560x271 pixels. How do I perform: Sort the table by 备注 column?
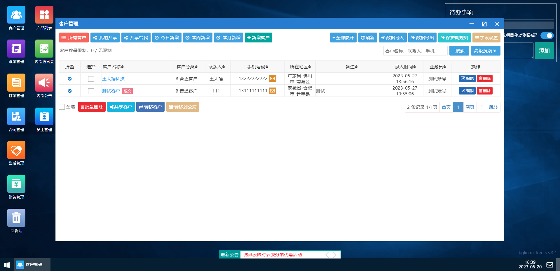351,67
